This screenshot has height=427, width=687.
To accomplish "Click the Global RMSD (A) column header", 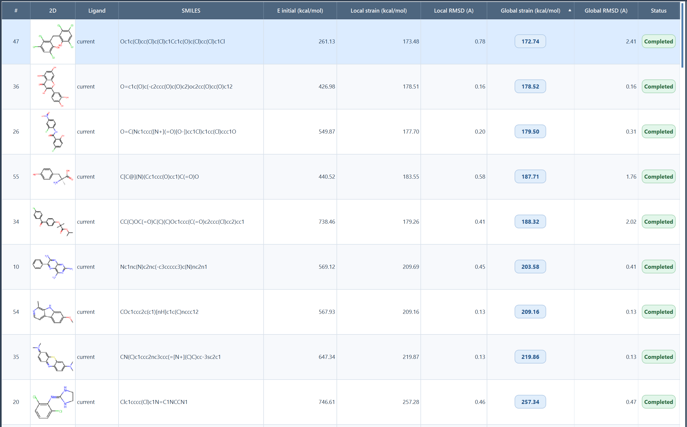I will (x=606, y=11).
